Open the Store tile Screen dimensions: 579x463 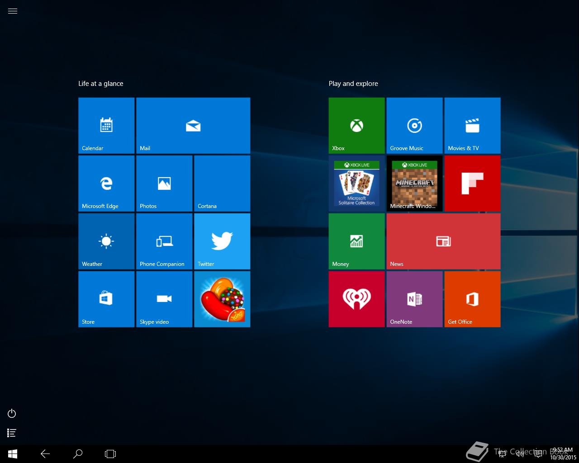coord(106,299)
